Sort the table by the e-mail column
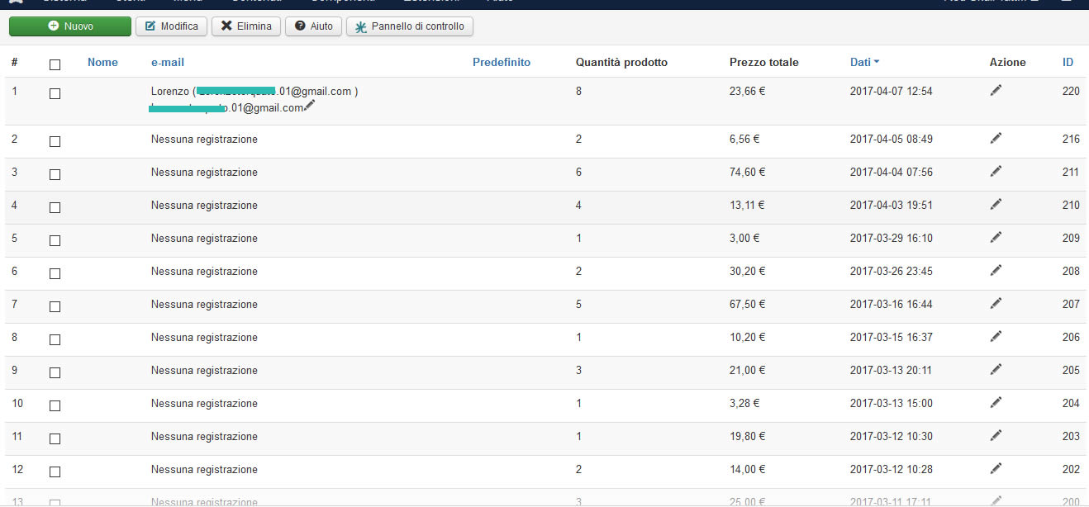 tap(168, 62)
